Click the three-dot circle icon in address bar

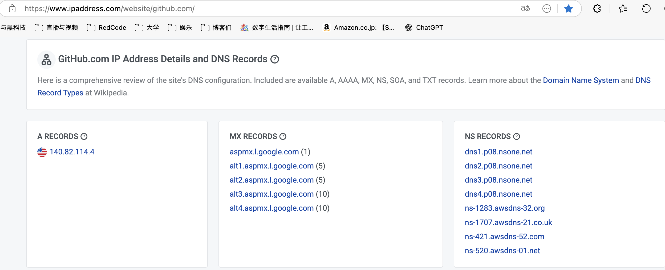[x=546, y=9]
